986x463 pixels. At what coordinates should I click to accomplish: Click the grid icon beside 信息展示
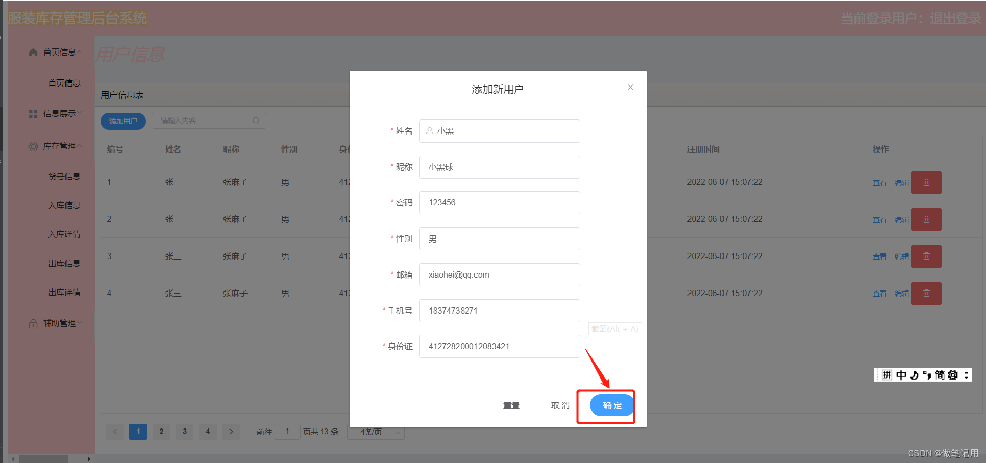[x=34, y=114]
